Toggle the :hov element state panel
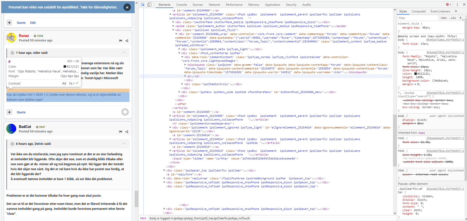467x221 pixels. pos(443,18)
